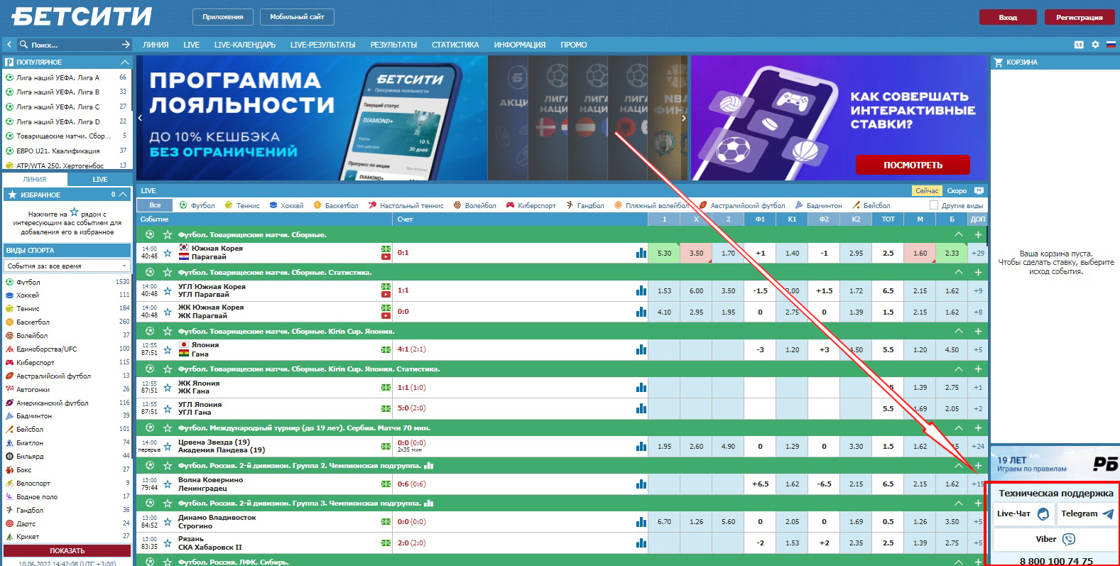Open video stream for Южная Корея – Парагвай
This screenshot has width=1120, height=566.
pos(386,256)
